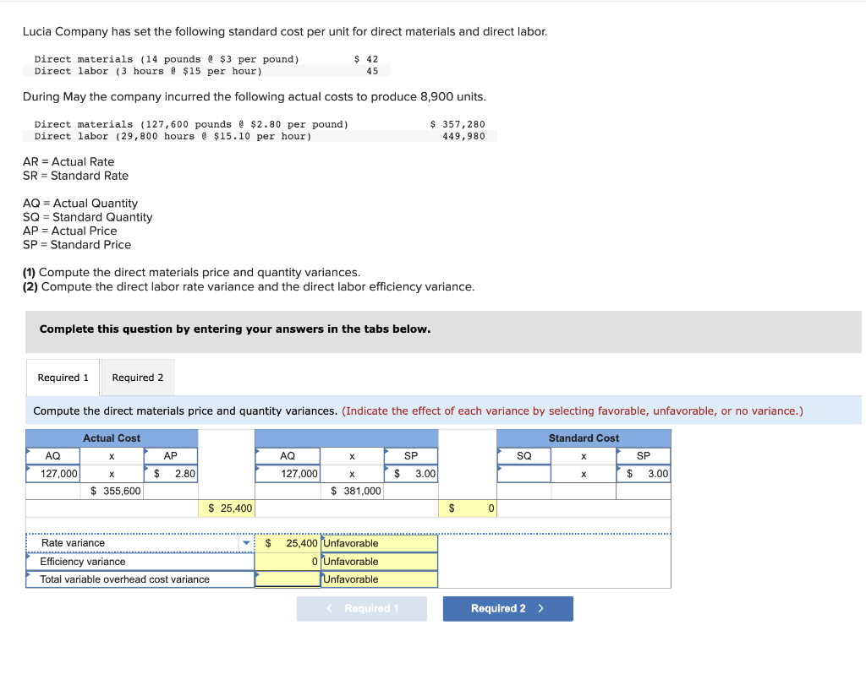The width and height of the screenshot is (866, 685).
Task: Open Unfavorable dropdown in Rate variance row
Action: [380, 543]
